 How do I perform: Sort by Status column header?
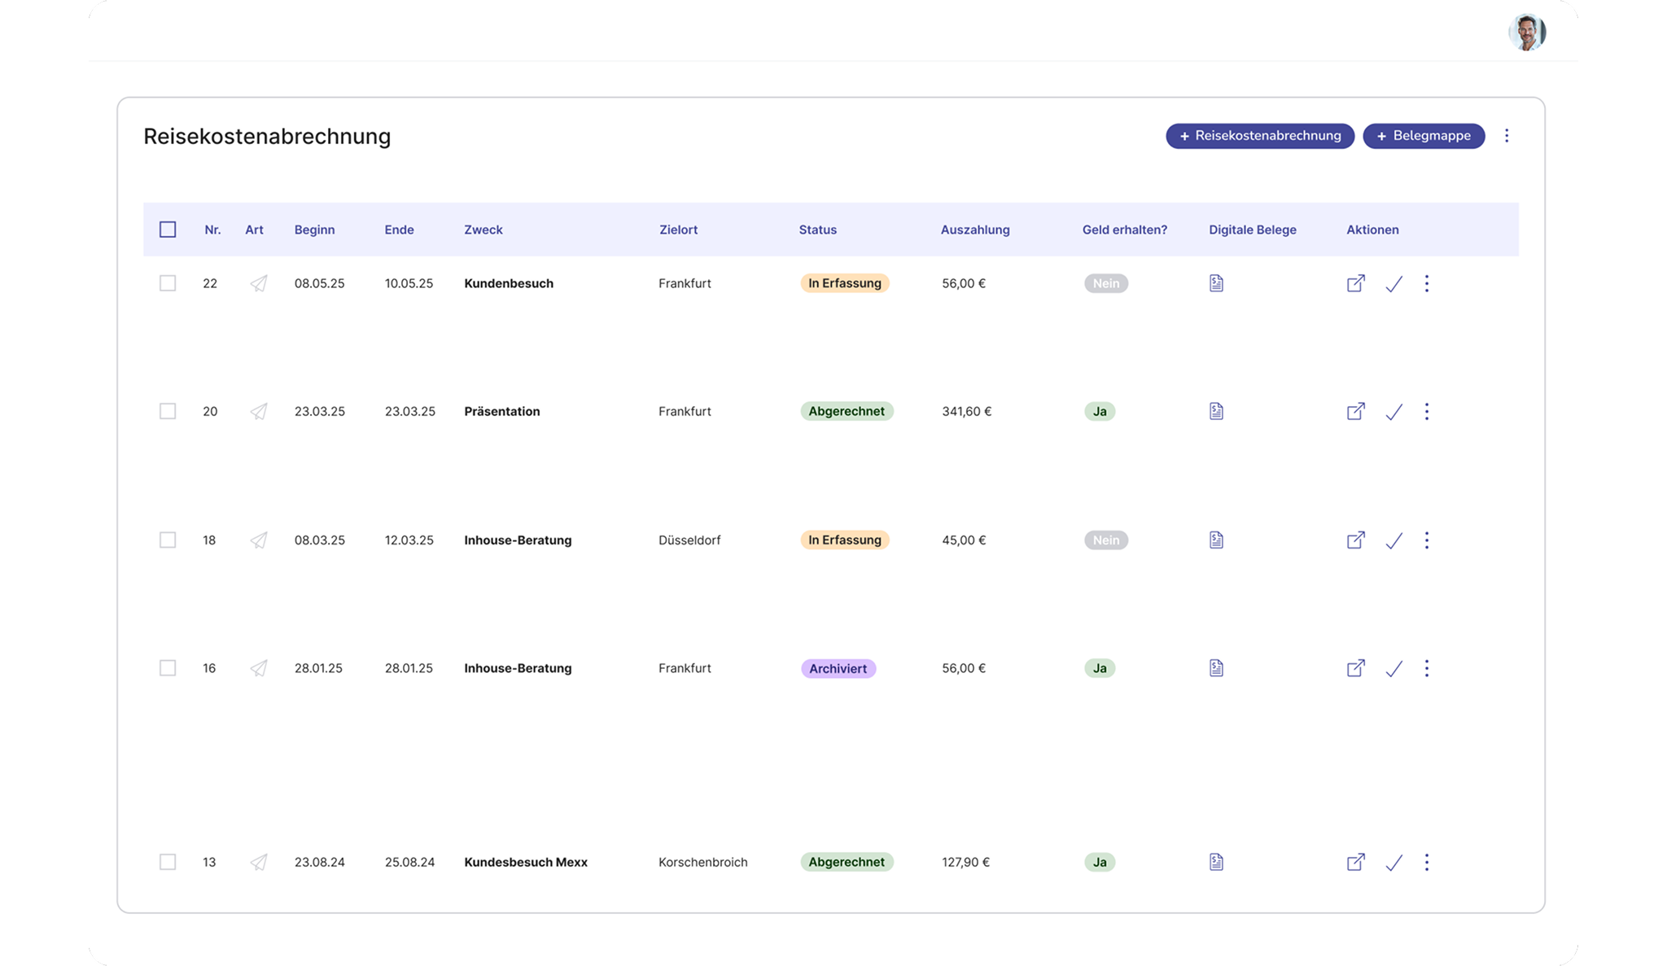pos(817,229)
